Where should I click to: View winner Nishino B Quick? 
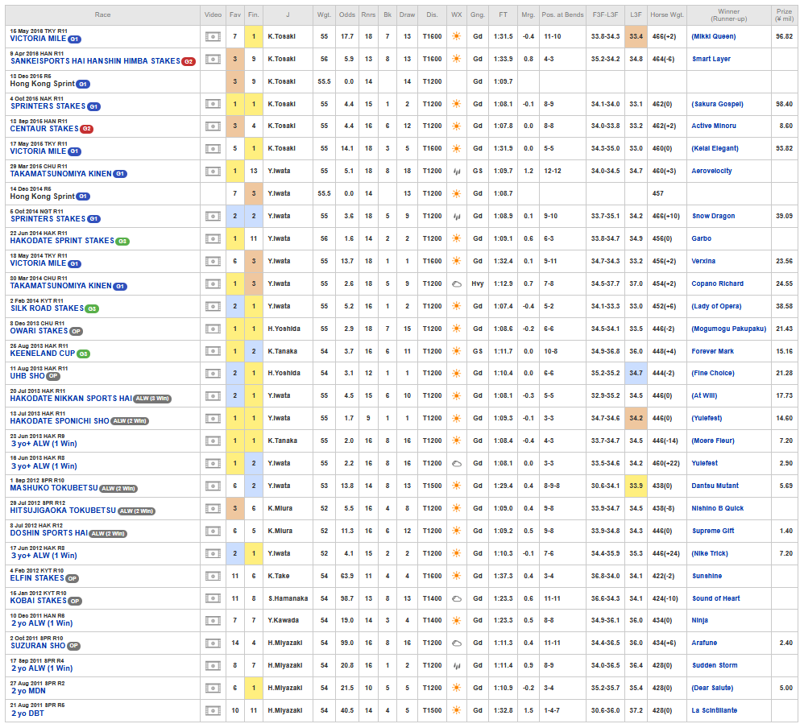(717, 509)
